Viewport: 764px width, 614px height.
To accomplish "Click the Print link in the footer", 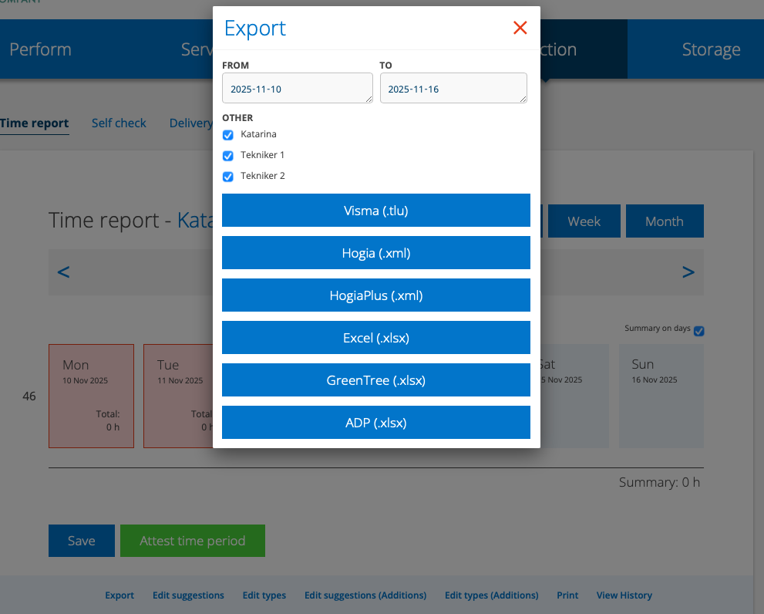I will coord(567,595).
